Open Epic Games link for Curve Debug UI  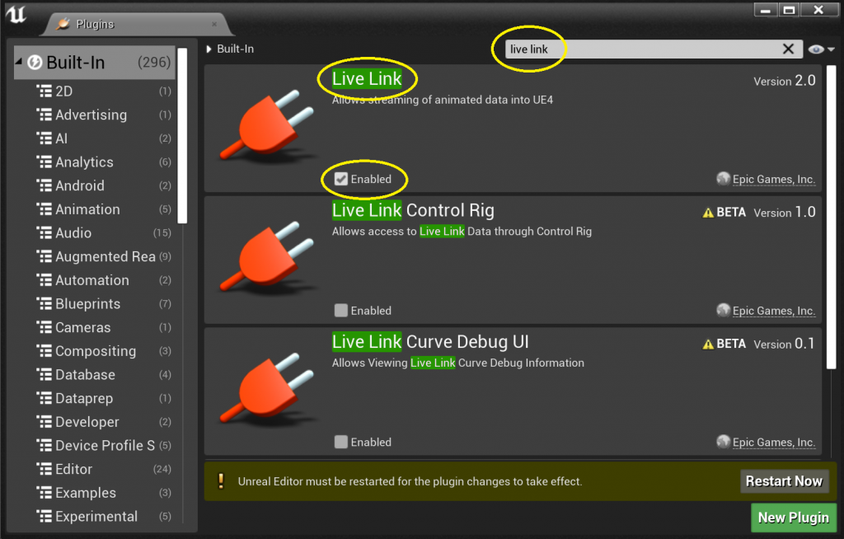pos(773,442)
